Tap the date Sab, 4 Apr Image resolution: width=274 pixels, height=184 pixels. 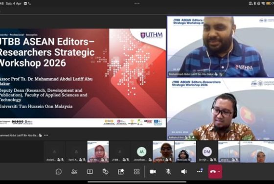point(14,3)
